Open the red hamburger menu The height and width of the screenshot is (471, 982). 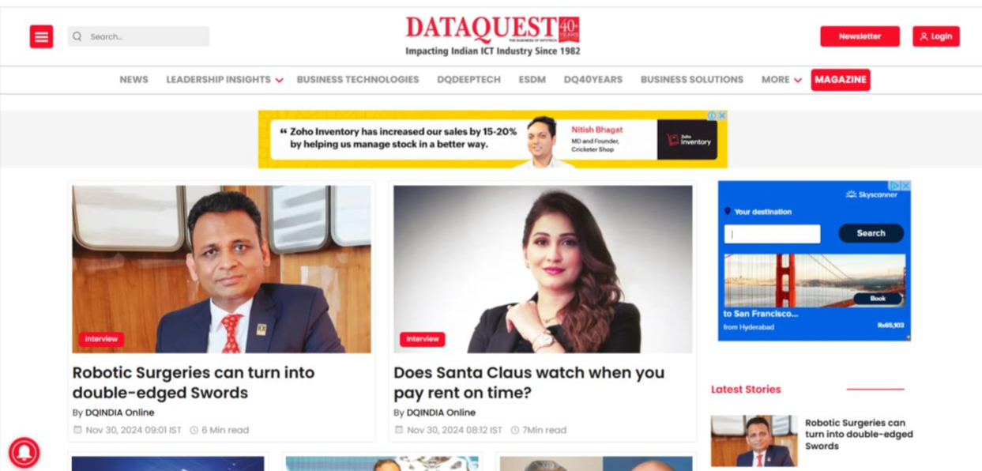click(41, 36)
